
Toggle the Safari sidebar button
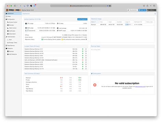(x=15, y=6)
